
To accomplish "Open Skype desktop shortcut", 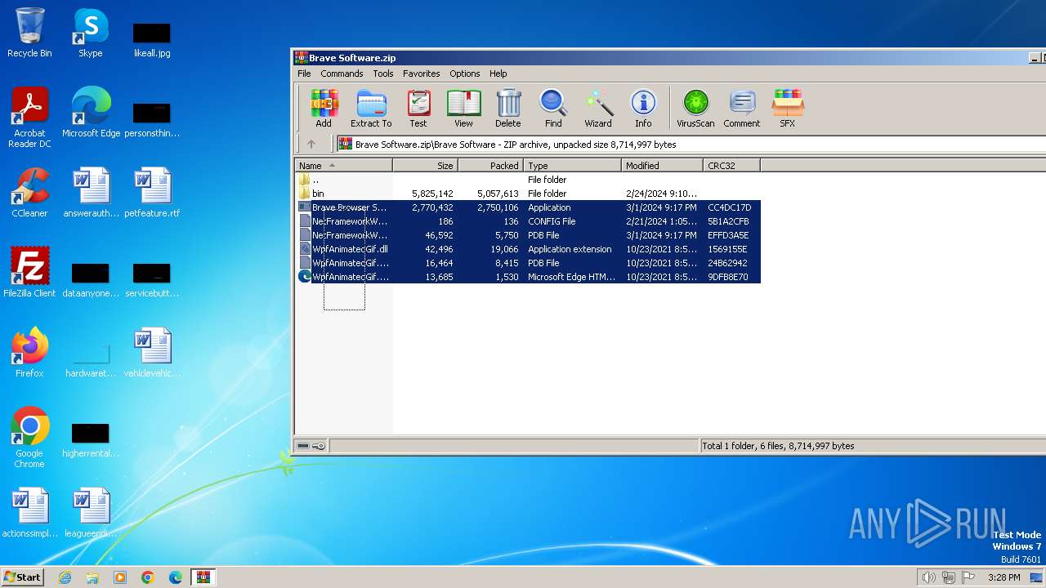I will (90, 33).
